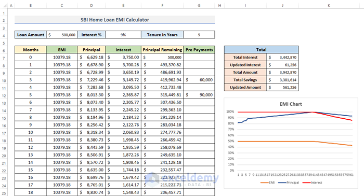Click the Total header in summary table
The image size is (364, 196).
(x=261, y=50)
